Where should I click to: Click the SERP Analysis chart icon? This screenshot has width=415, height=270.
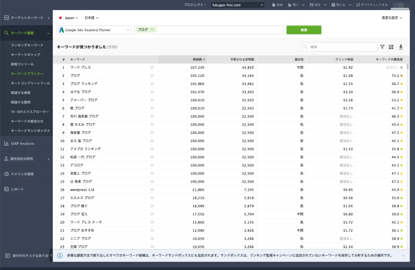point(6,143)
